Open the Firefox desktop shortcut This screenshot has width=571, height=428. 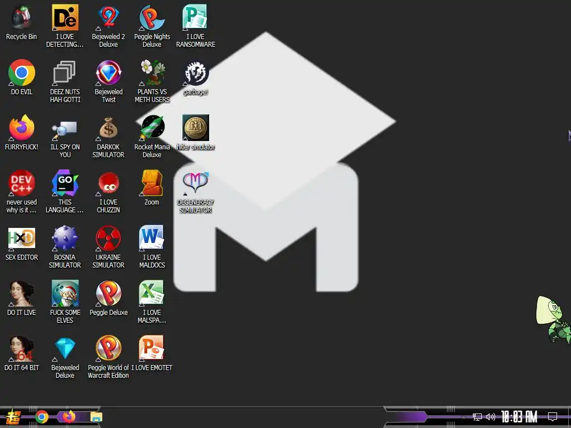22,128
